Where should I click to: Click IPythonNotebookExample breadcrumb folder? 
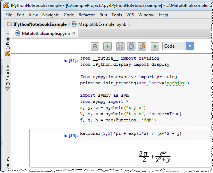[37, 24]
